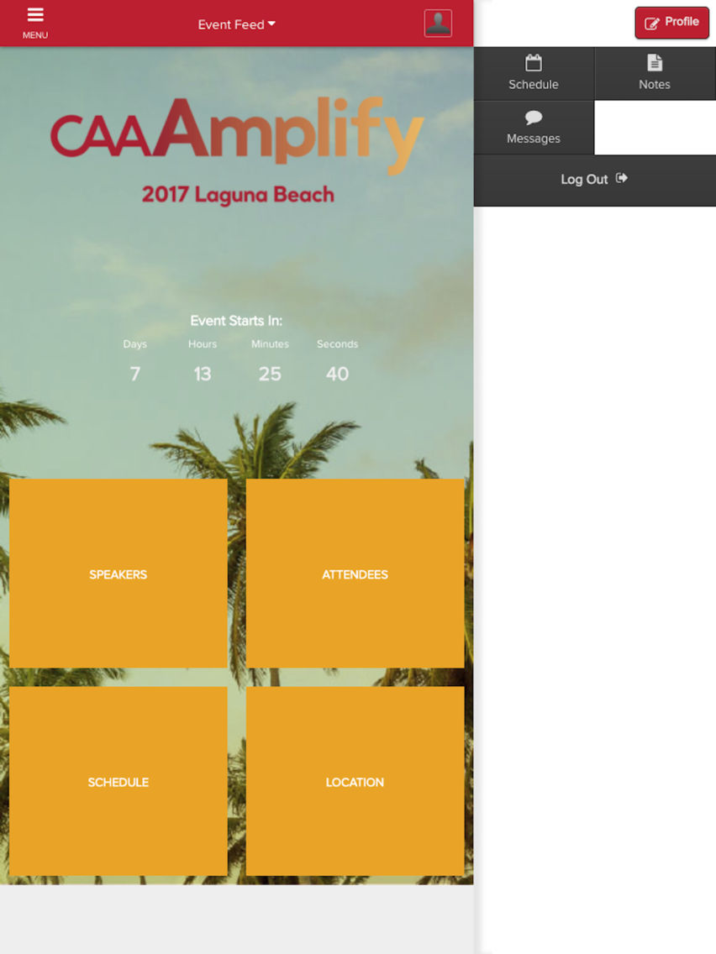
Task: Open Schedule in the side panel
Action: coord(534,74)
